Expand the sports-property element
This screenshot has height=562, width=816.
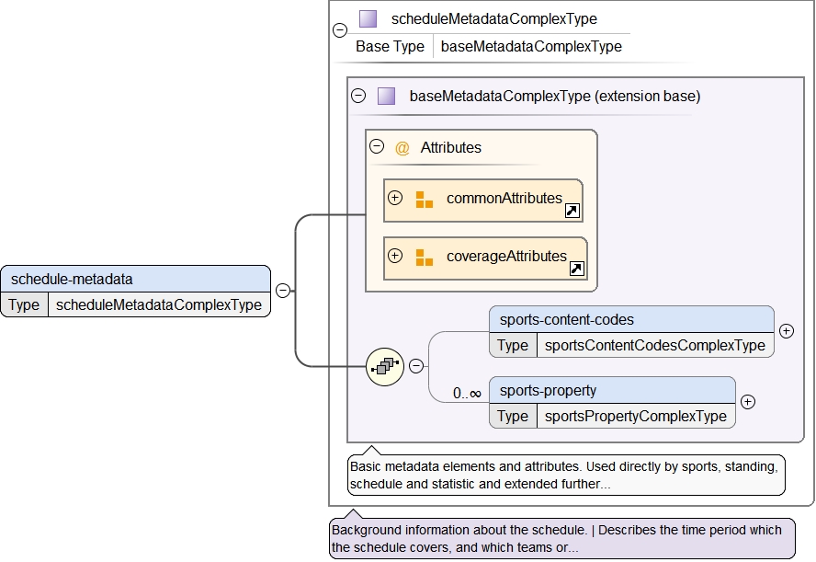tap(748, 402)
